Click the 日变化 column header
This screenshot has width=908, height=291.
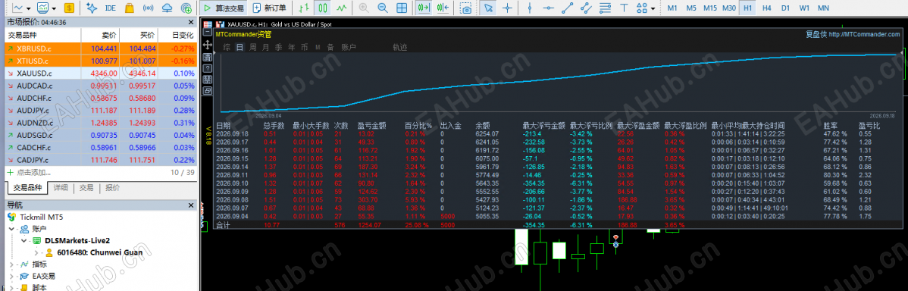pos(182,36)
